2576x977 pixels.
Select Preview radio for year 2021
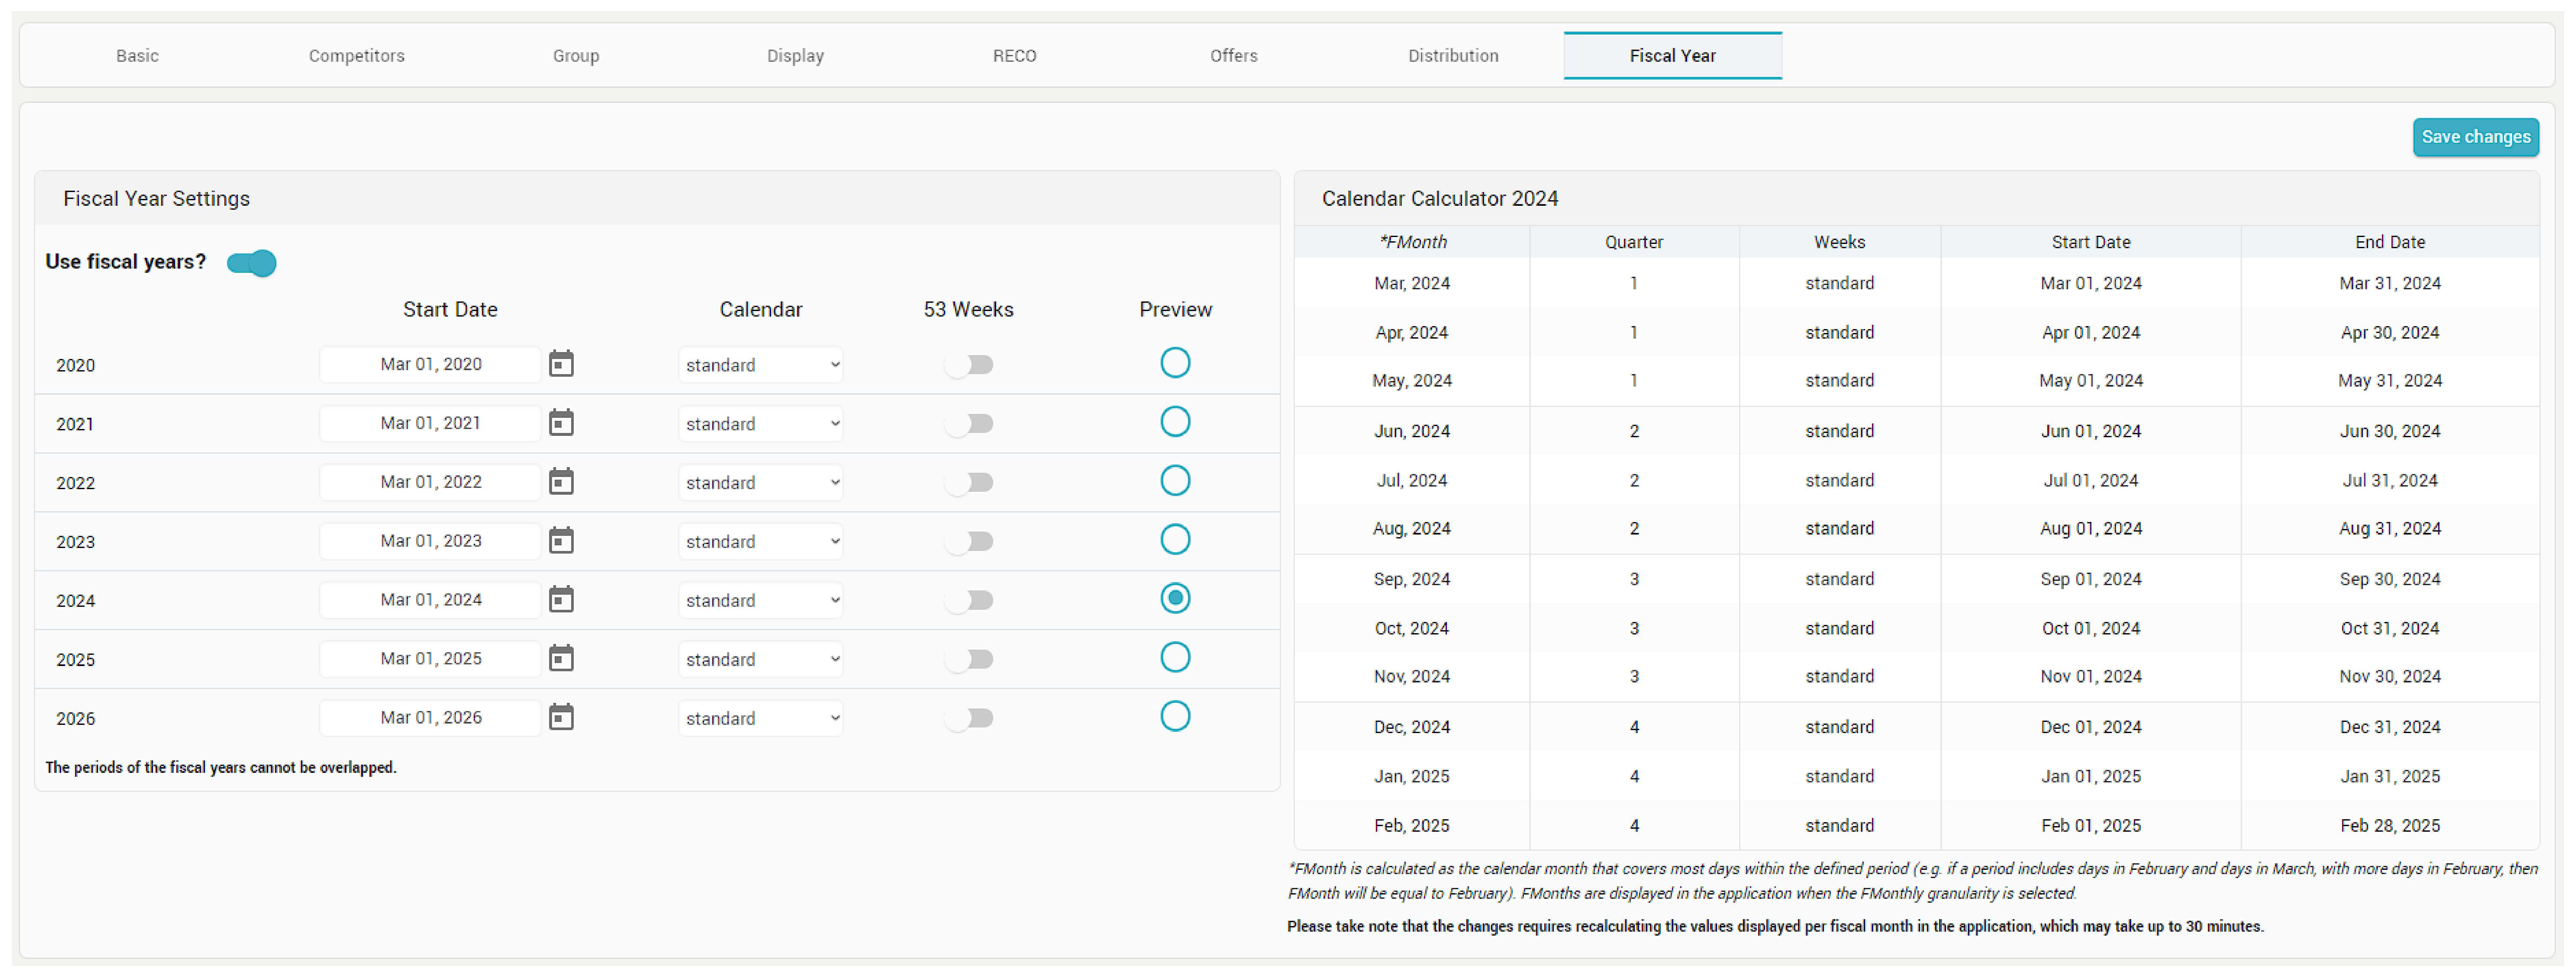pyautogui.click(x=1175, y=421)
